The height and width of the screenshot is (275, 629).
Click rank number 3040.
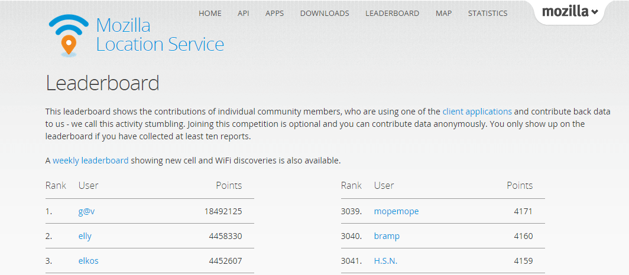coord(351,236)
